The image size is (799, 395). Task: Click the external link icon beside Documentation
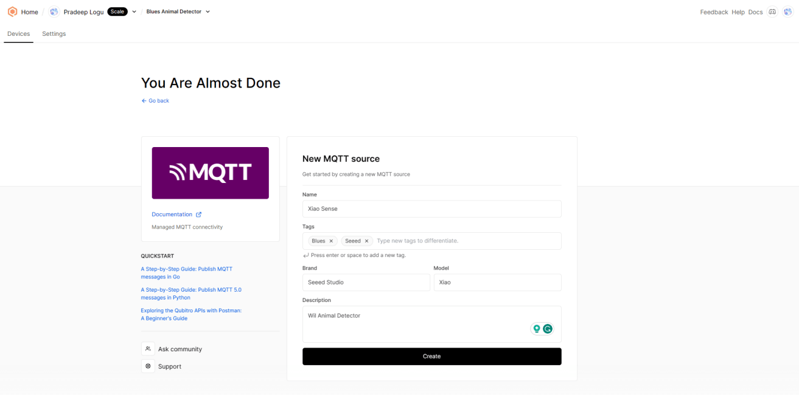tap(198, 215)
